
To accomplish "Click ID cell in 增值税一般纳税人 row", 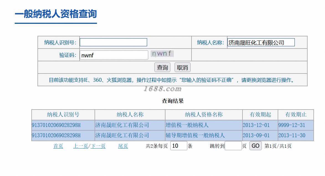I will coord(63,125).
